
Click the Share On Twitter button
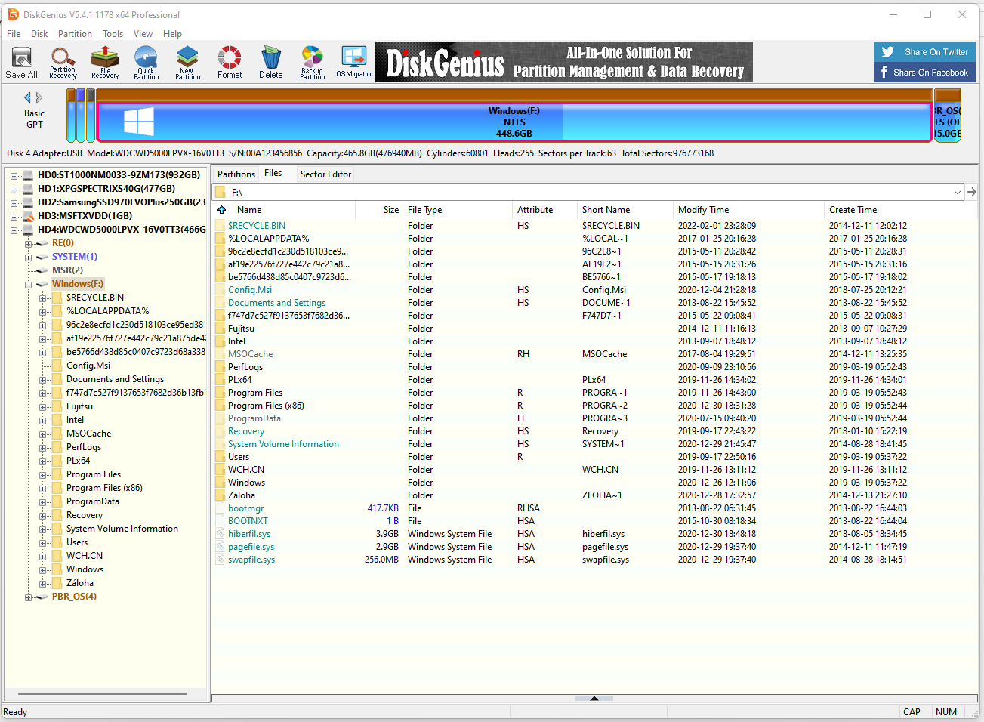tap(925, 52)
